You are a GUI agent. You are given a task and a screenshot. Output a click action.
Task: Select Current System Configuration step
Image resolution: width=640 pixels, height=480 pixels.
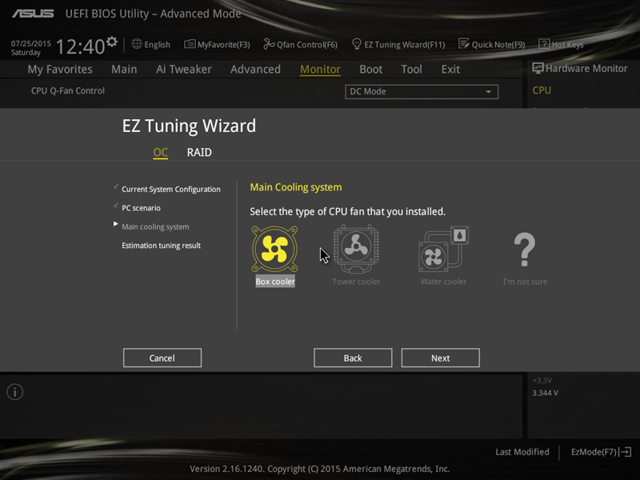(x=171, y=190)
